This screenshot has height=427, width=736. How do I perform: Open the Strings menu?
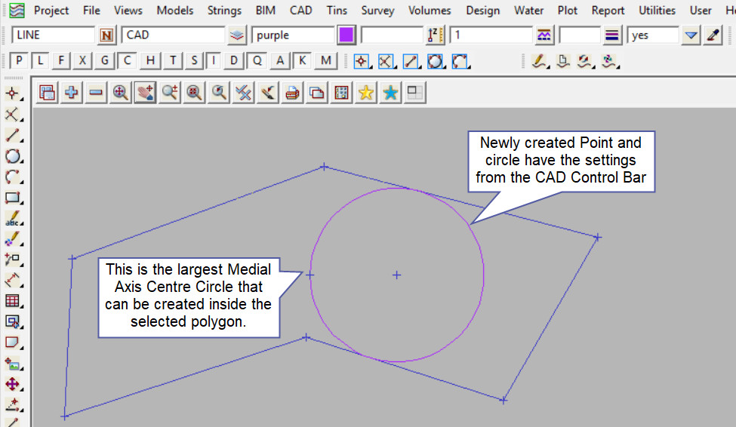coord(224,11)
